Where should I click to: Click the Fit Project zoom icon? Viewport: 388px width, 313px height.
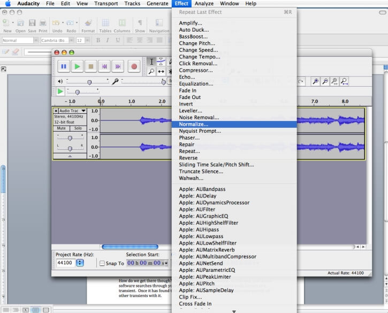click(x=344, y=81)
